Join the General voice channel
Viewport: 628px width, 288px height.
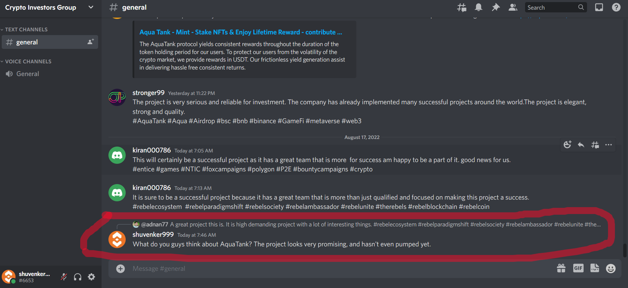click(x=50, y=74)
